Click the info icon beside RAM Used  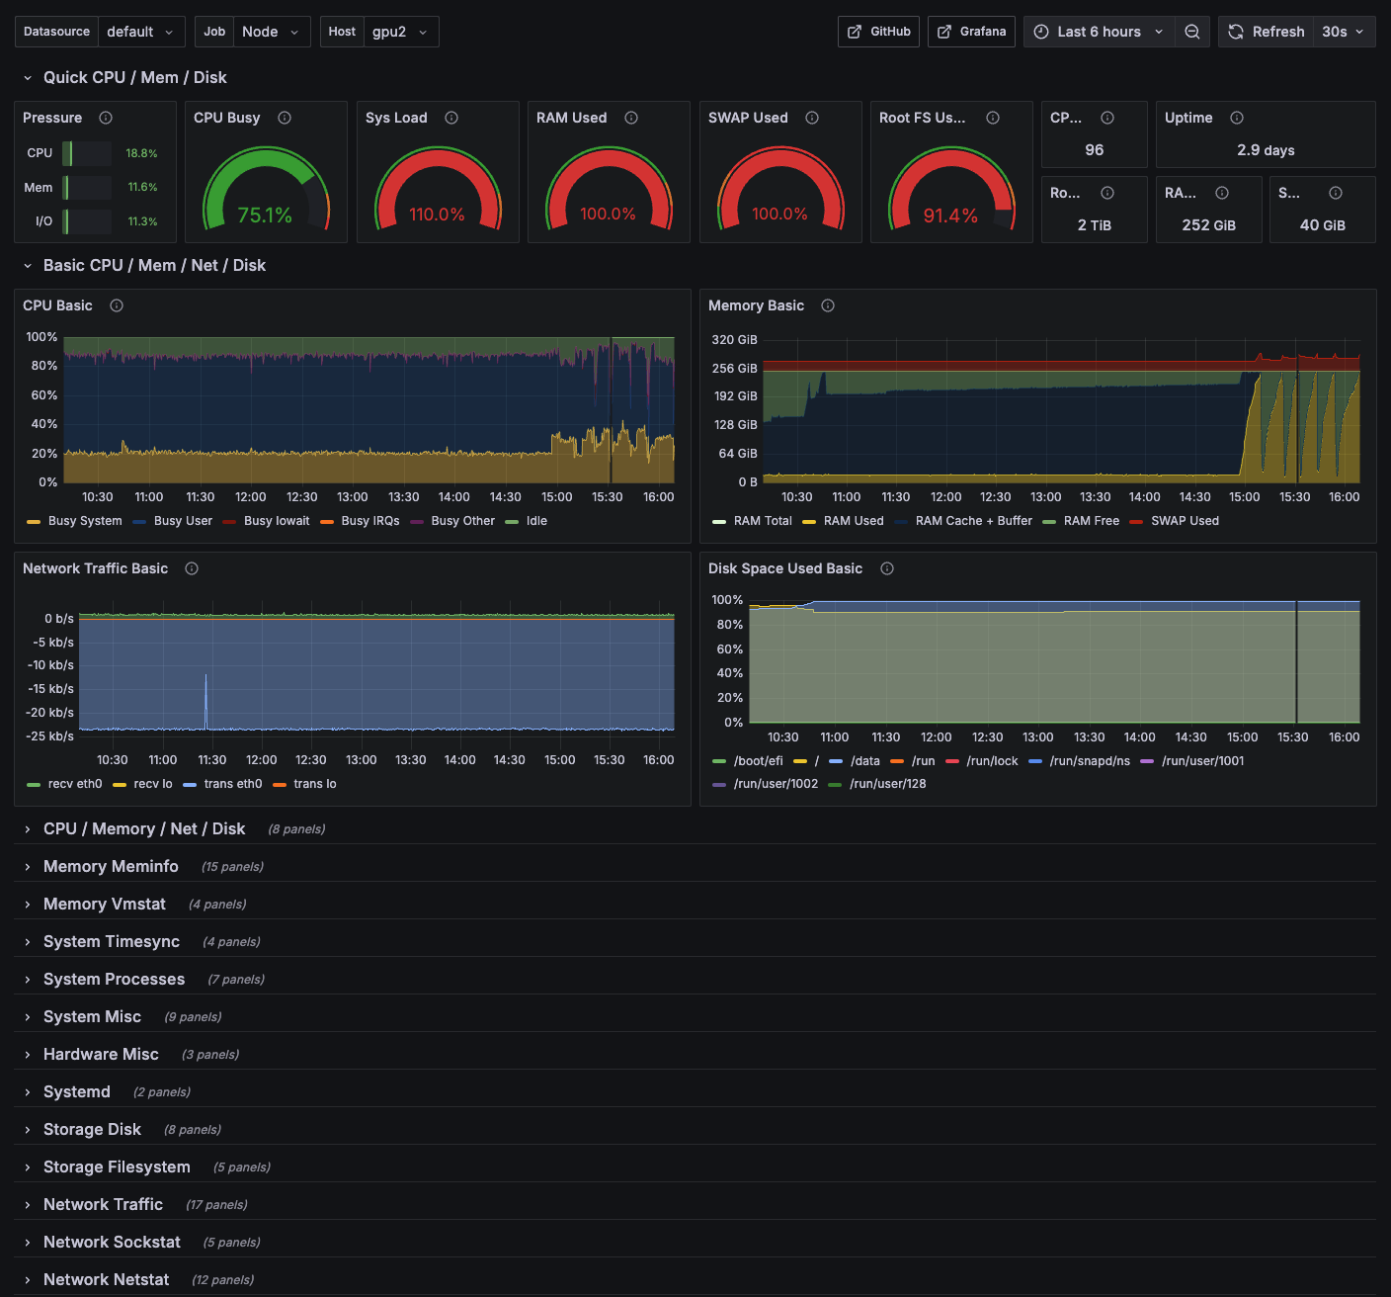coord(631,118)
